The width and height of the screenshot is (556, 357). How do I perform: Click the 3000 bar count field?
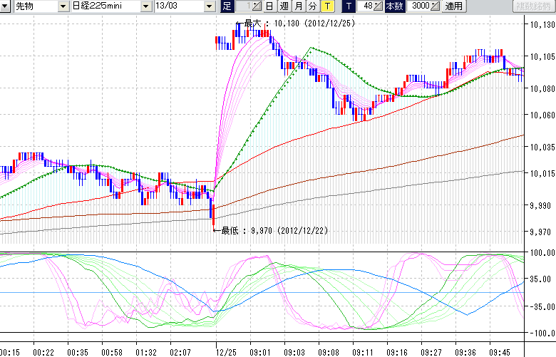[x=419, y=6]
